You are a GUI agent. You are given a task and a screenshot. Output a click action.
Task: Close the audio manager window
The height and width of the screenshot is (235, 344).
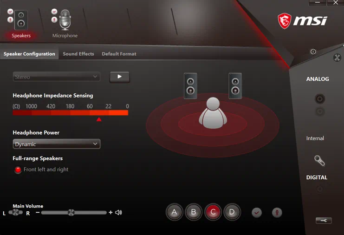click(x=336, y=3)
